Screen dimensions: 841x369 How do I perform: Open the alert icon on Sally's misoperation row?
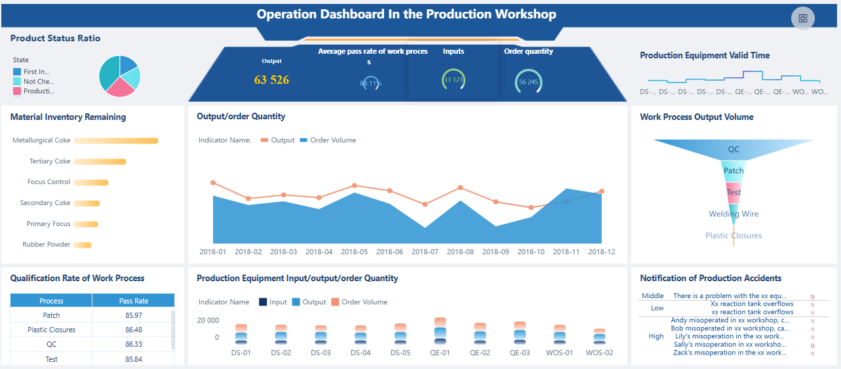(x=813, y=345)
